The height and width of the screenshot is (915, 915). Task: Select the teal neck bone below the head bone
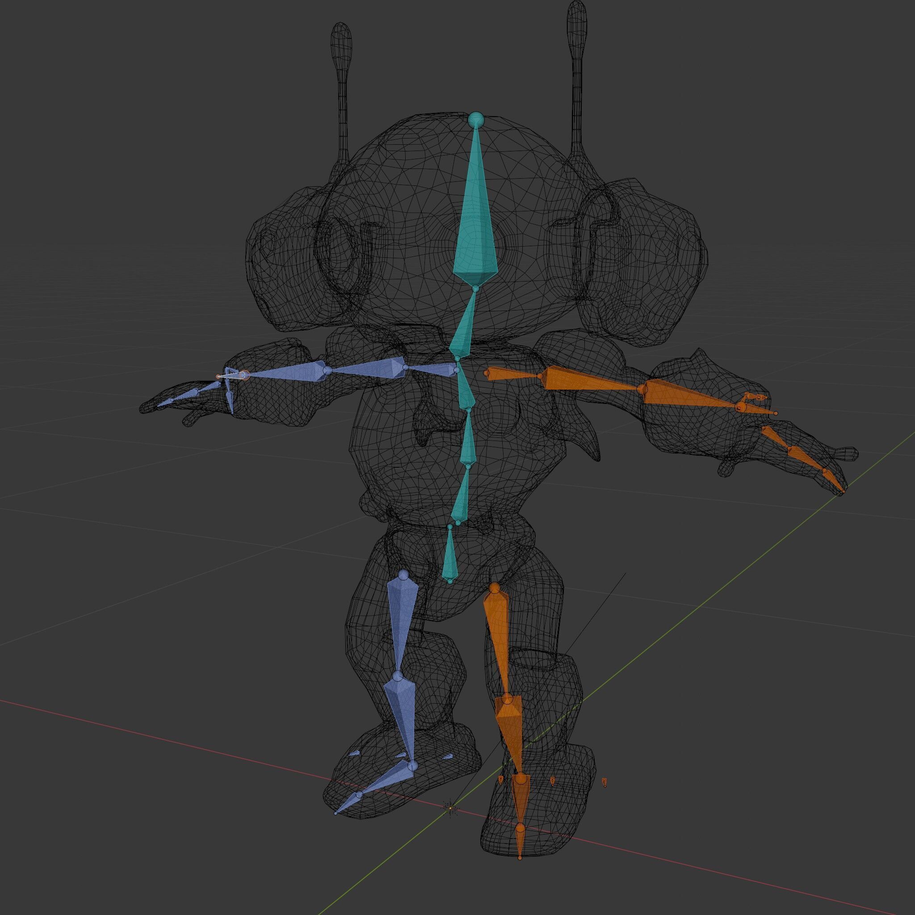462,326
